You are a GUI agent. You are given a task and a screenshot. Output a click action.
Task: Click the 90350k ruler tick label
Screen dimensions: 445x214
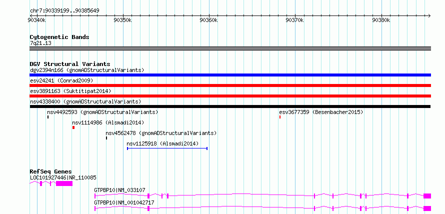(x=123, y=20)
